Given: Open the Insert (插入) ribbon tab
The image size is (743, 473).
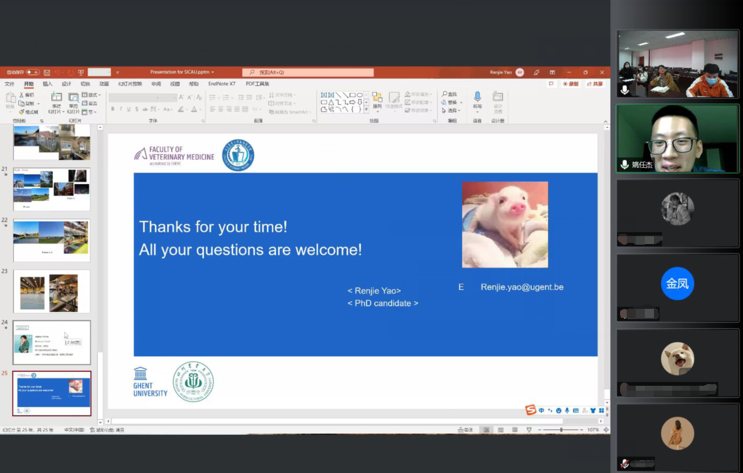Looking at the screenshot, I should click(x=47, y=84).
